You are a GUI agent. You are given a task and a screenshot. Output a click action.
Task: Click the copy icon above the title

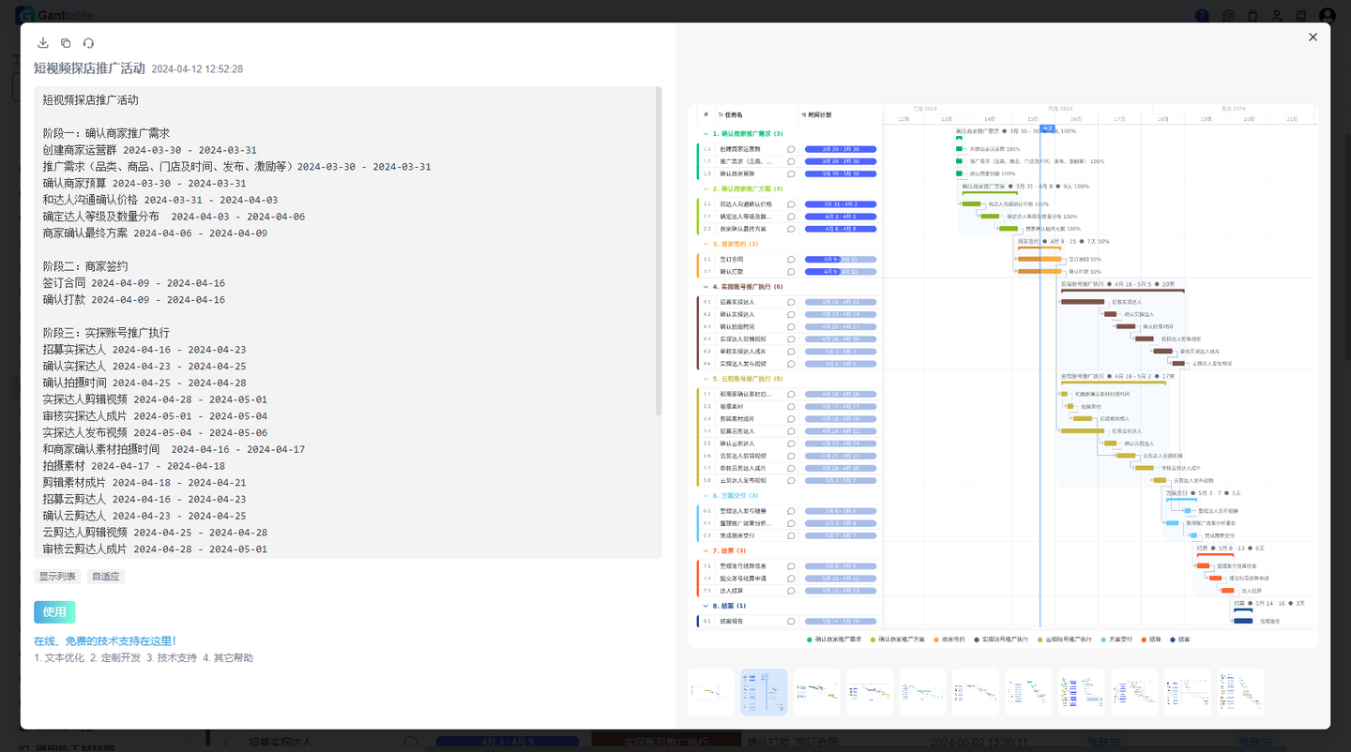66,43
